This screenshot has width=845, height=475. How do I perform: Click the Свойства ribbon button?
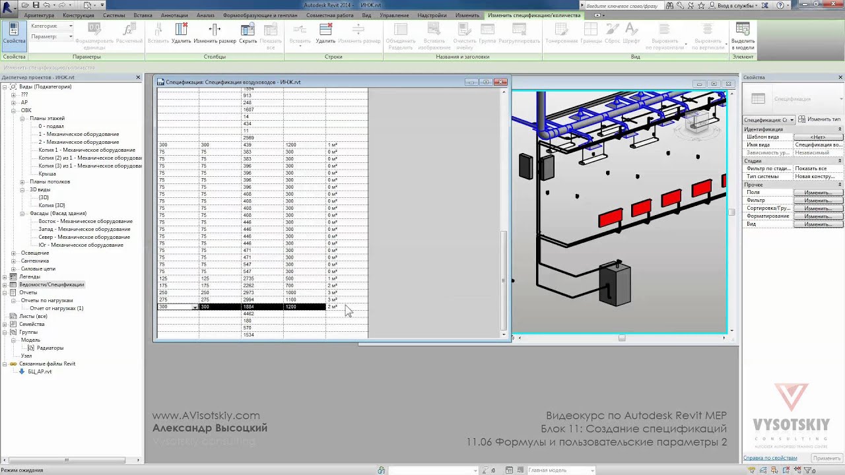click(x=14, y=36)
